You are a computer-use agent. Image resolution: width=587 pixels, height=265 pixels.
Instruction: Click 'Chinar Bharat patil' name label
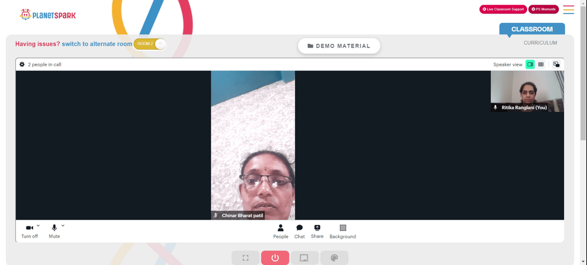tap(242, 216)
